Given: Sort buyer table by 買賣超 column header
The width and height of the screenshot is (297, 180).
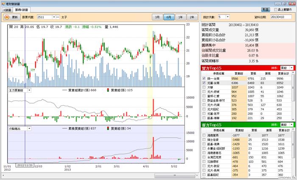Looking at the screenshot, I should point(239,73).
